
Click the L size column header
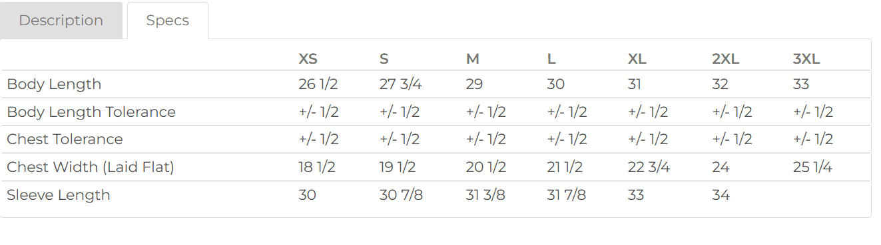coord(551,58)
